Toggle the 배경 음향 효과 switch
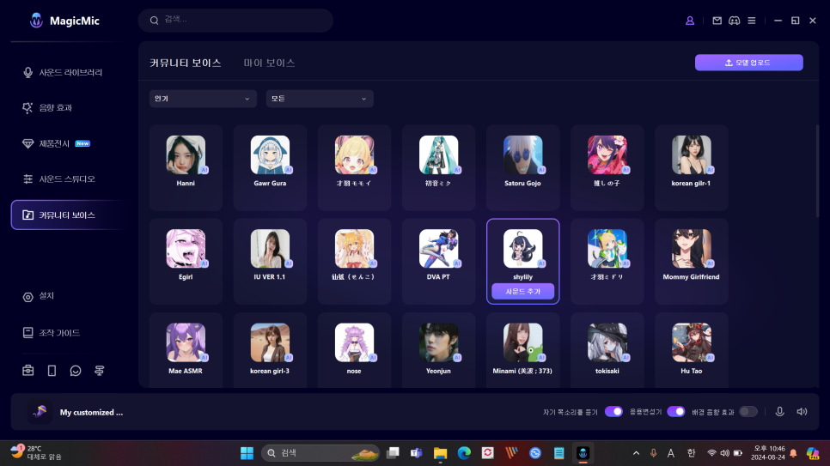The height and width of the screenshot is (466, 830). tap(748, 412)
